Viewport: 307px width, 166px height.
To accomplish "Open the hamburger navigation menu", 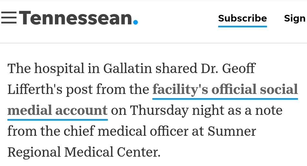I will [x=9, y=18].
